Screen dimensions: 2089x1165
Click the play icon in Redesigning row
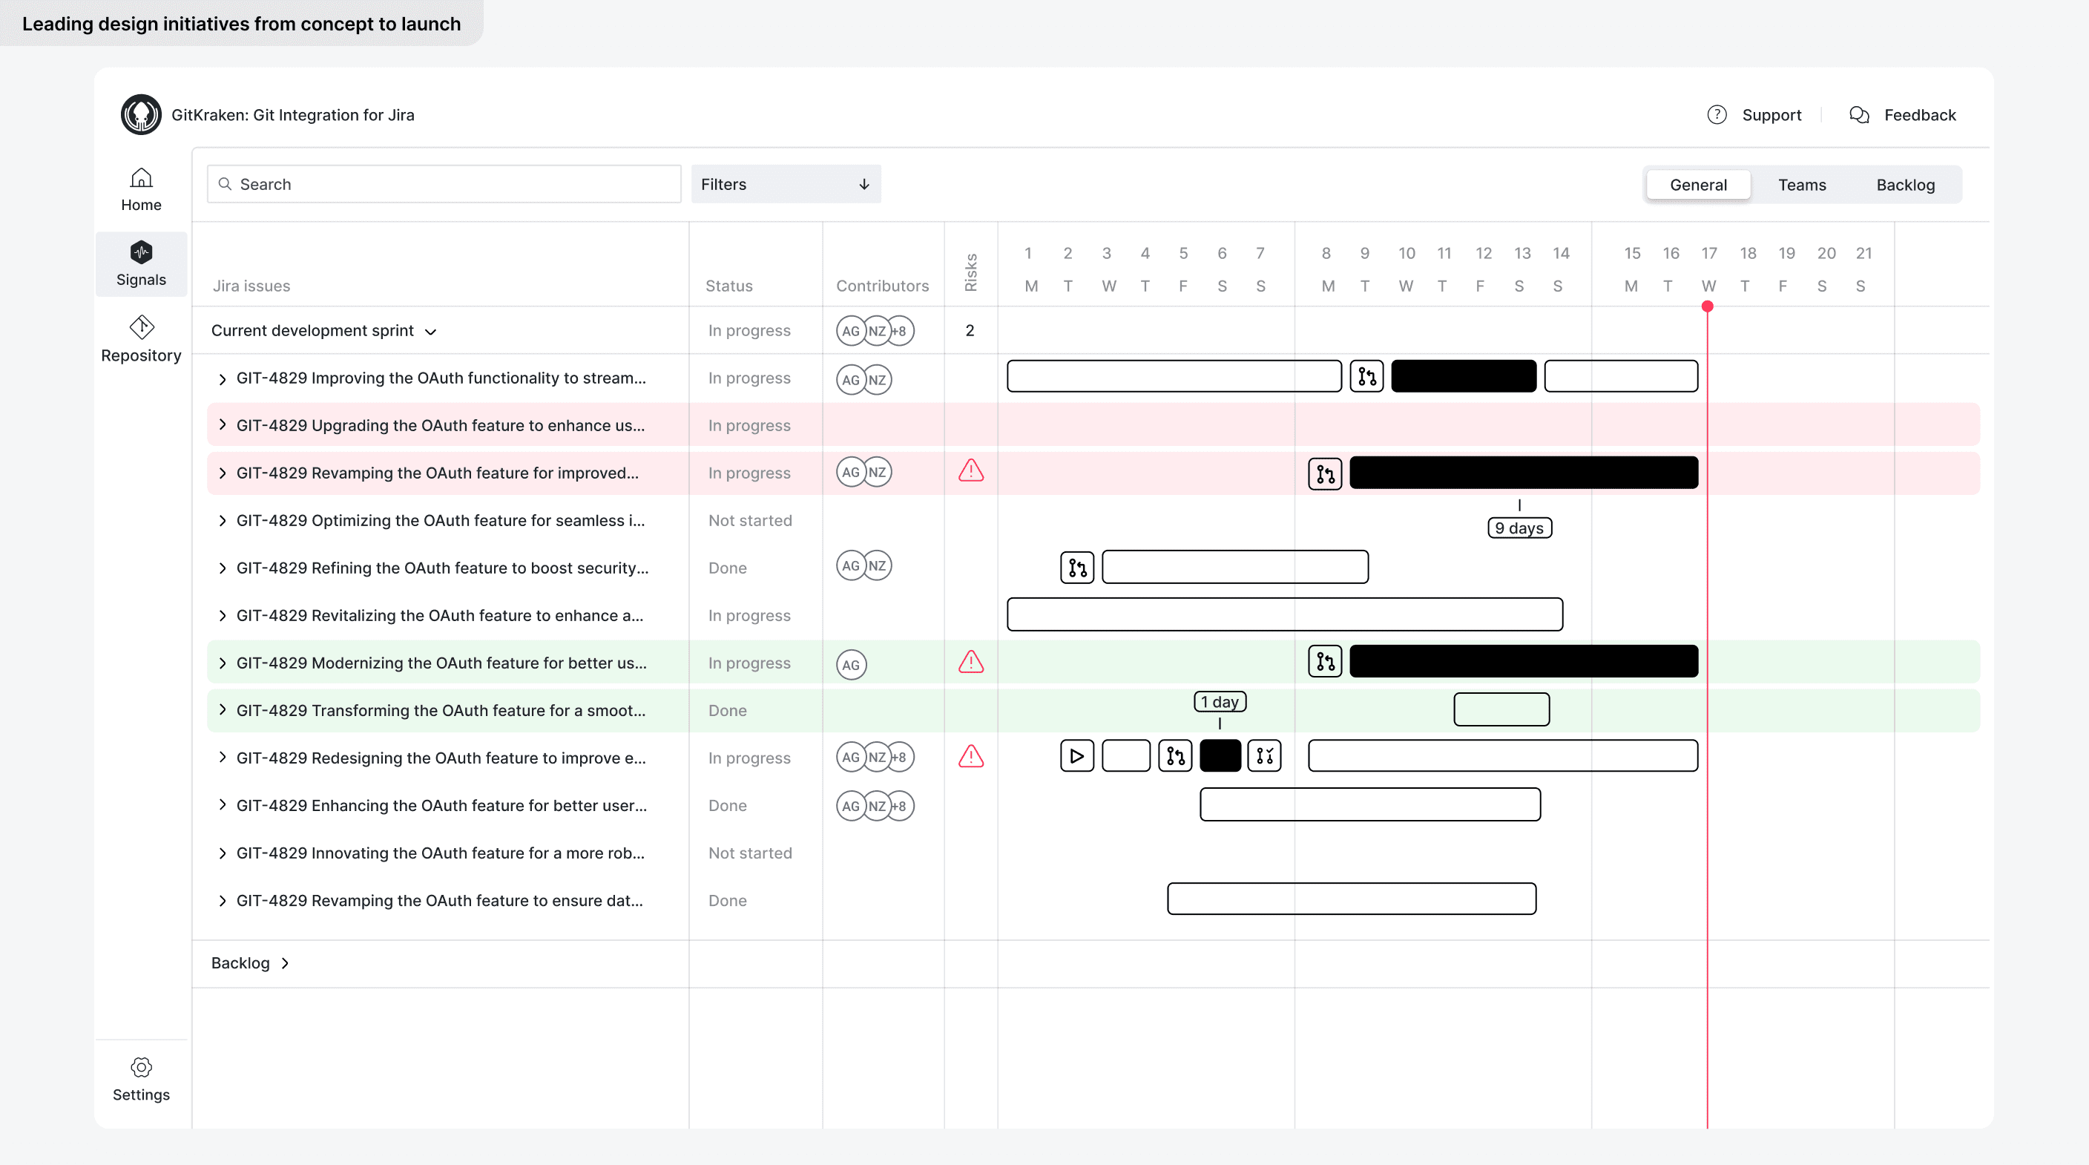(x=1077, y=756)
